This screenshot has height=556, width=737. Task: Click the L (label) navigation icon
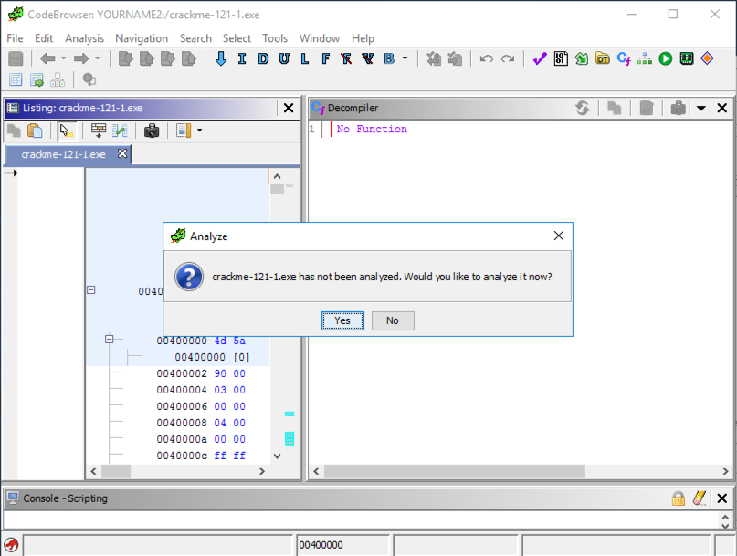coord(305,58)
